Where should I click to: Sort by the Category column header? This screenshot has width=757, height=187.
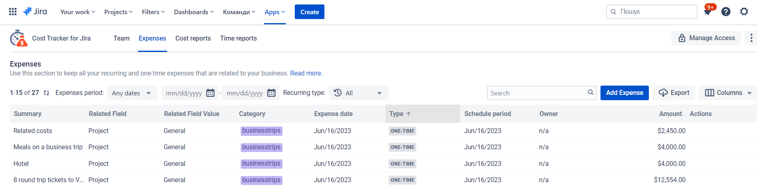click(252, 114)
